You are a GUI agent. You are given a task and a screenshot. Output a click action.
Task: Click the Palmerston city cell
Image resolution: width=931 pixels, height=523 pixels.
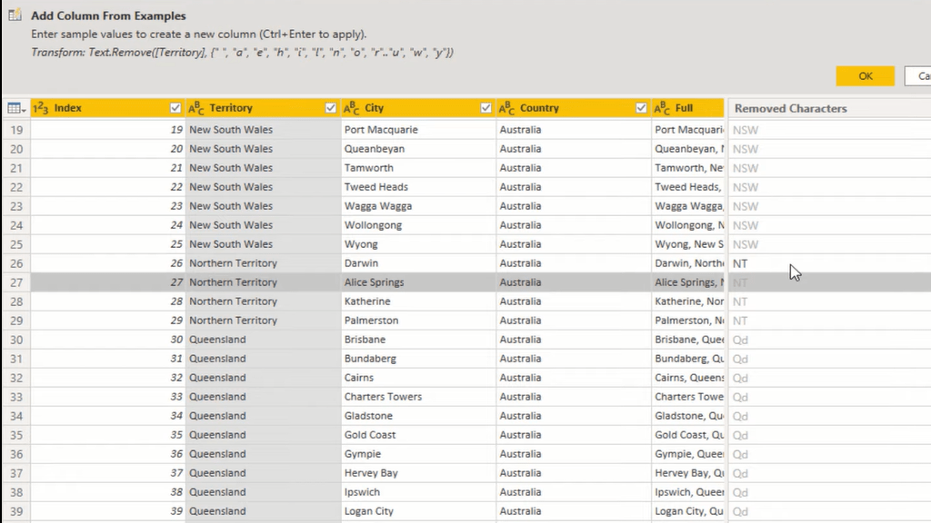pos(418,321)
